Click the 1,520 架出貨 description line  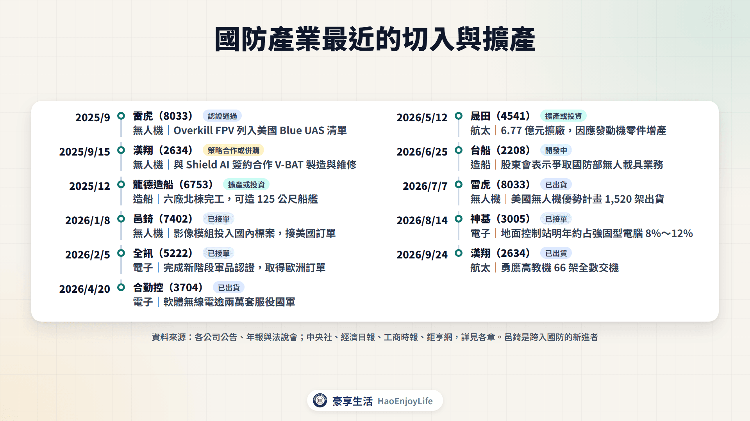click(567, 199)
